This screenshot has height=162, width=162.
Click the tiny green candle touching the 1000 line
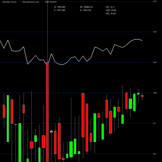138,94
